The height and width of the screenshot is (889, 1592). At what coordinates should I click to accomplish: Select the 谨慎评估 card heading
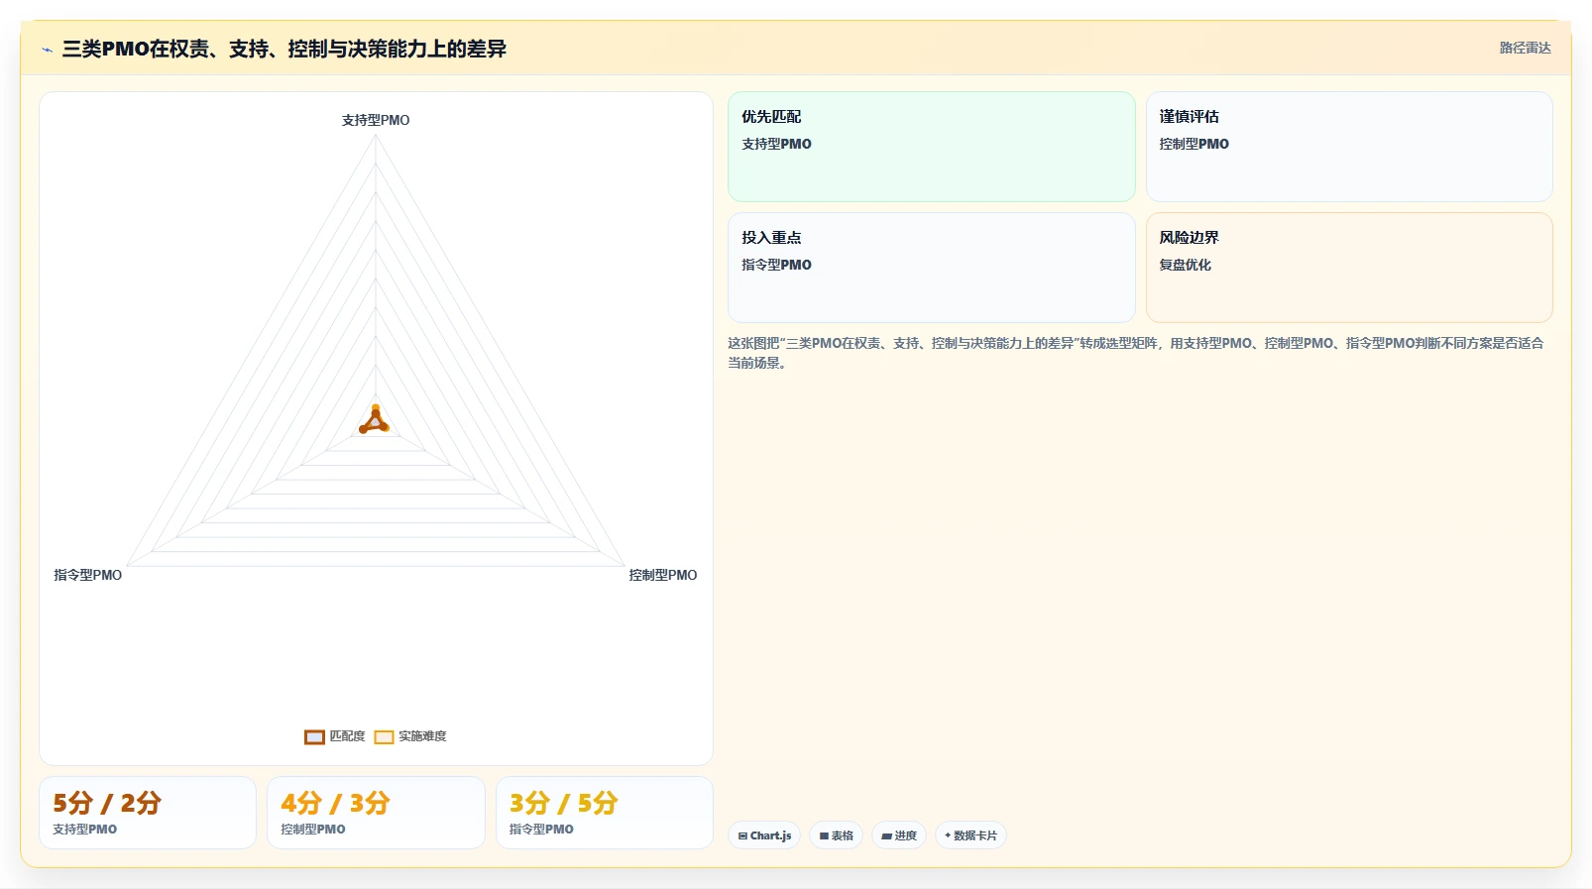pyautogui.click(x=1189, y=116)
